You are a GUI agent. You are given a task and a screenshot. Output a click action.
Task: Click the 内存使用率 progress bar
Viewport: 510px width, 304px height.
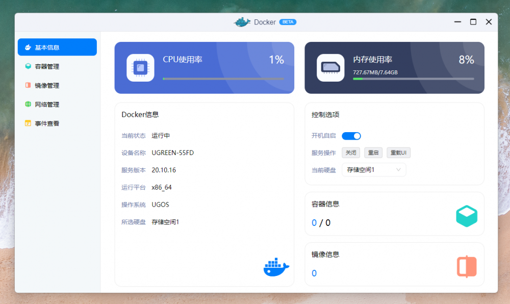tap(414, 79)
